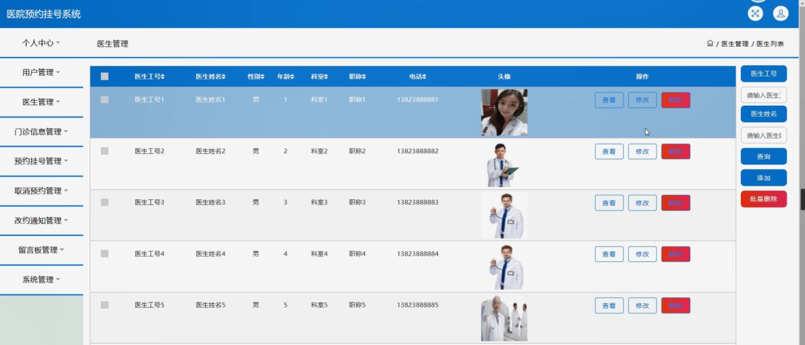The height and width of the screenshot is (345, 805).
Task: Sort by 性别 column header
Action: [256, 77]
